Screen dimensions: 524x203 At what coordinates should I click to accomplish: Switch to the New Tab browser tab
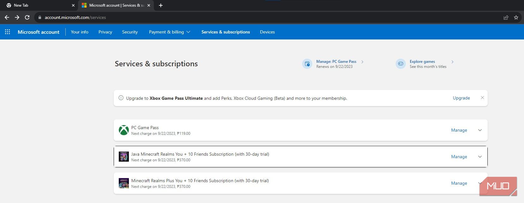(x=38, y=5)
